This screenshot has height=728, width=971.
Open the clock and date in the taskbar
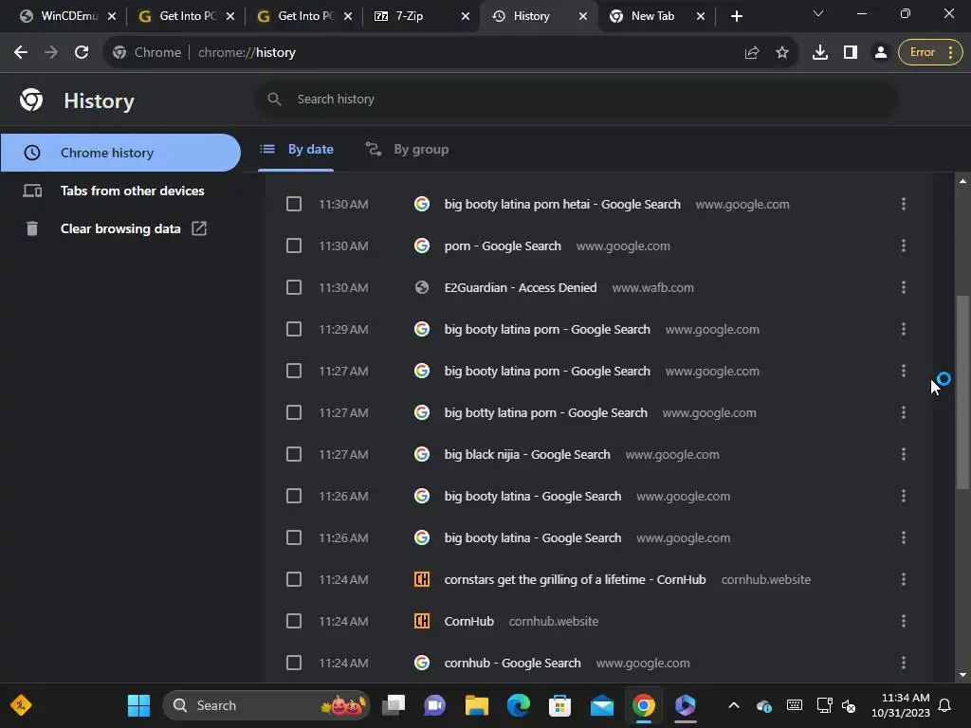click(x=901, y=705)
